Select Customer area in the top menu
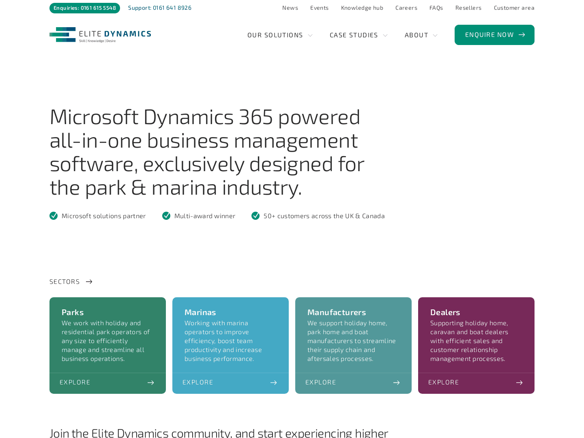 pos(514,7)
